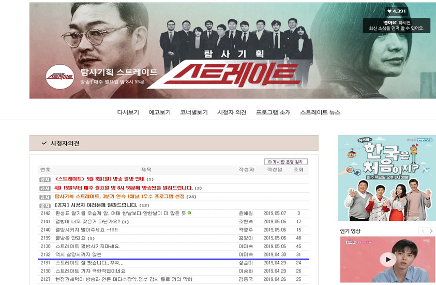Show previous popular video with left arrow
436x285 pixels.
423,231
